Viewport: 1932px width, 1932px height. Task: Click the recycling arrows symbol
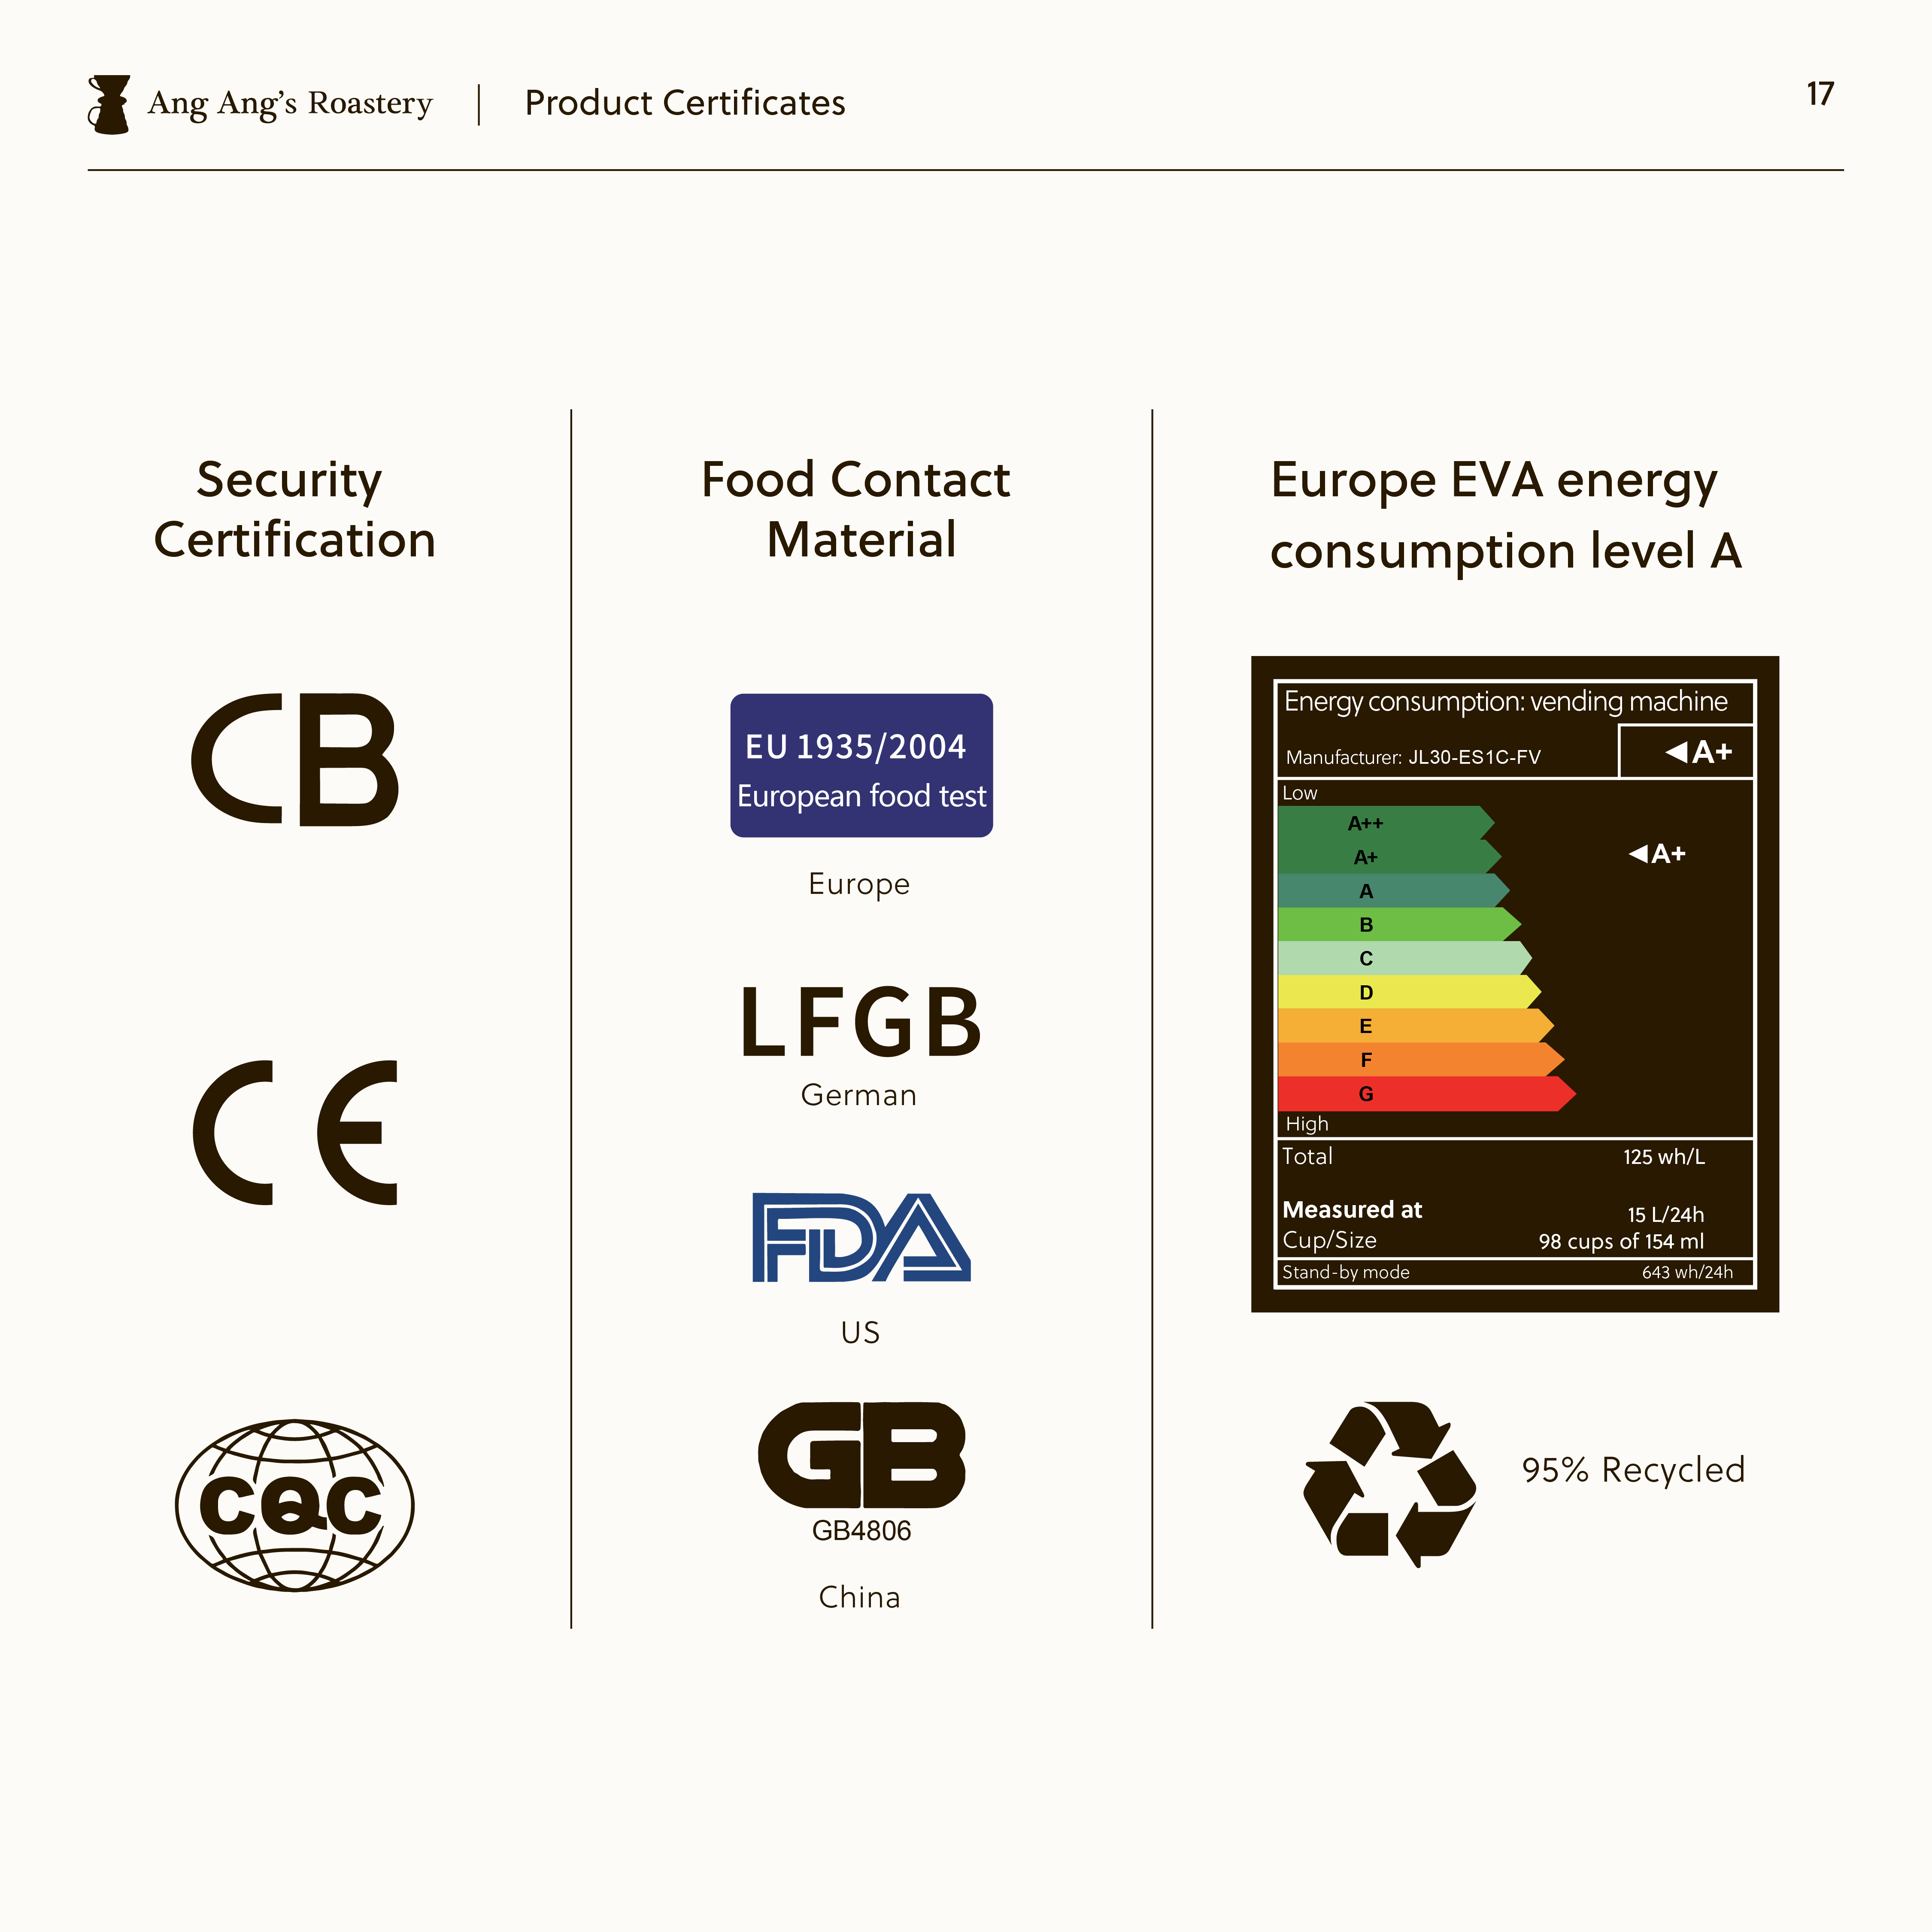tap(1389, 1484)
